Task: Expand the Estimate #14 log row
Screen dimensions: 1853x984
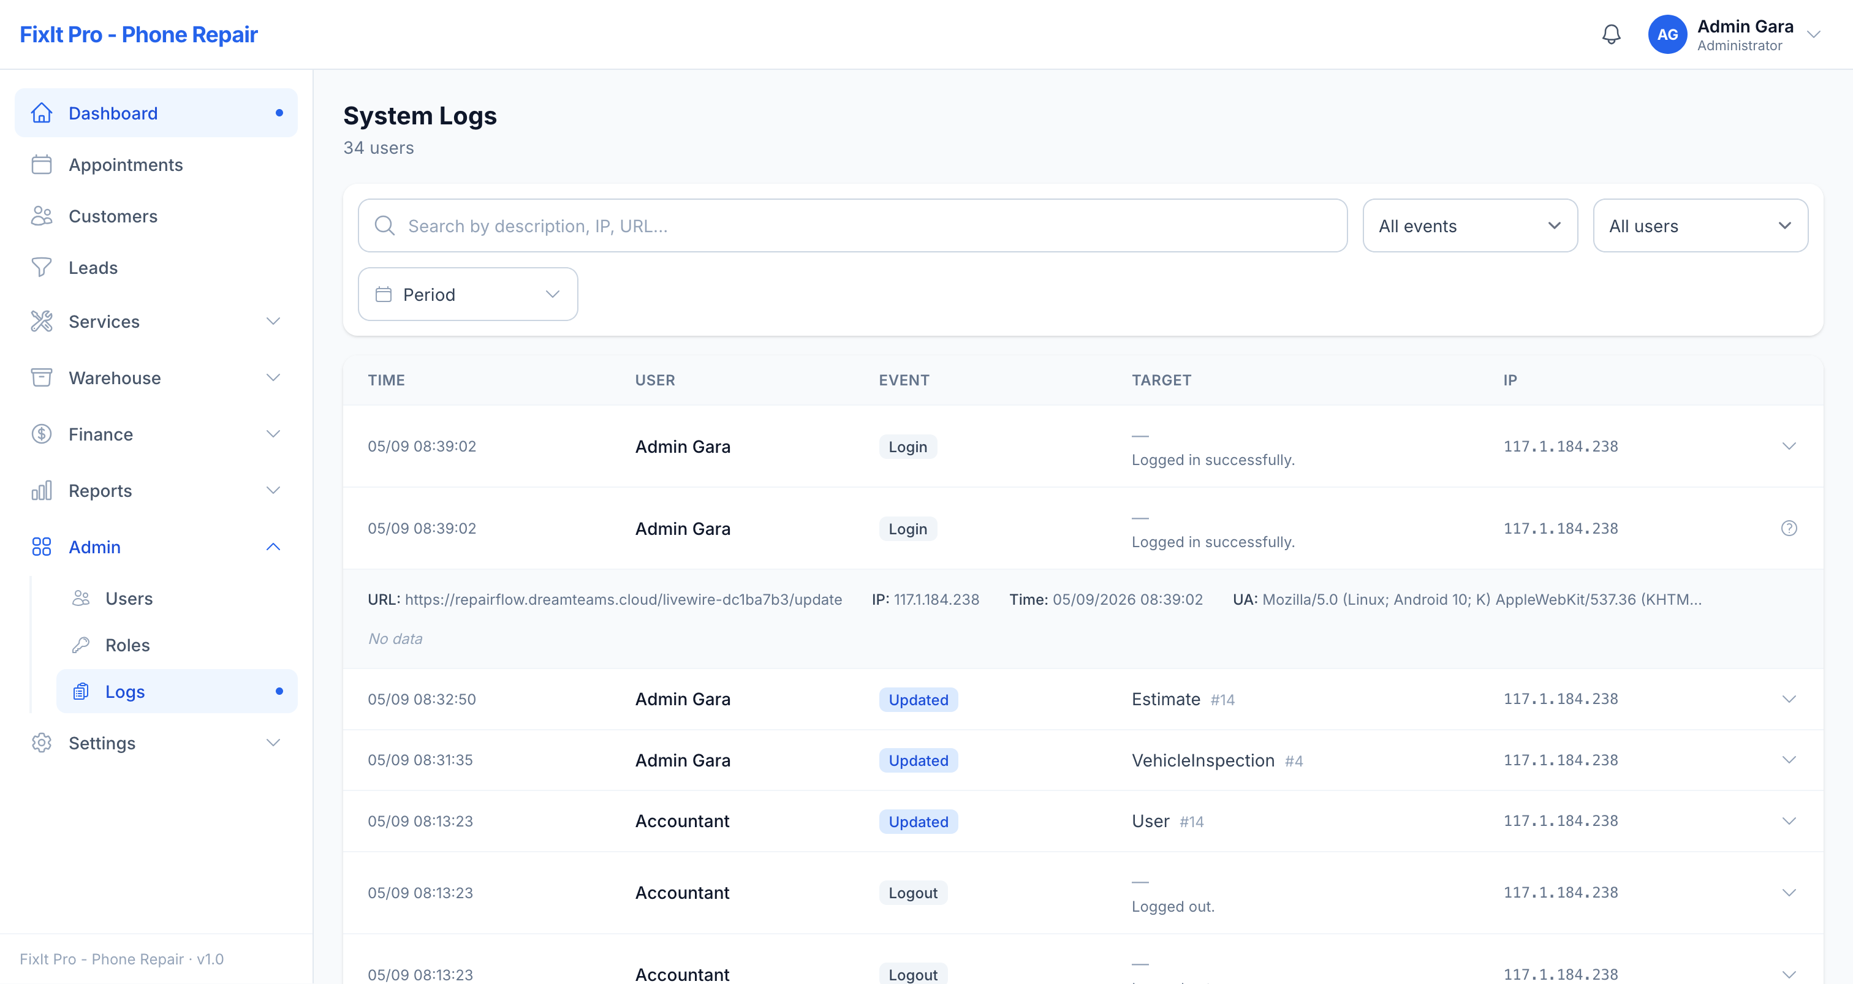Action: (x=1789, y=699)
